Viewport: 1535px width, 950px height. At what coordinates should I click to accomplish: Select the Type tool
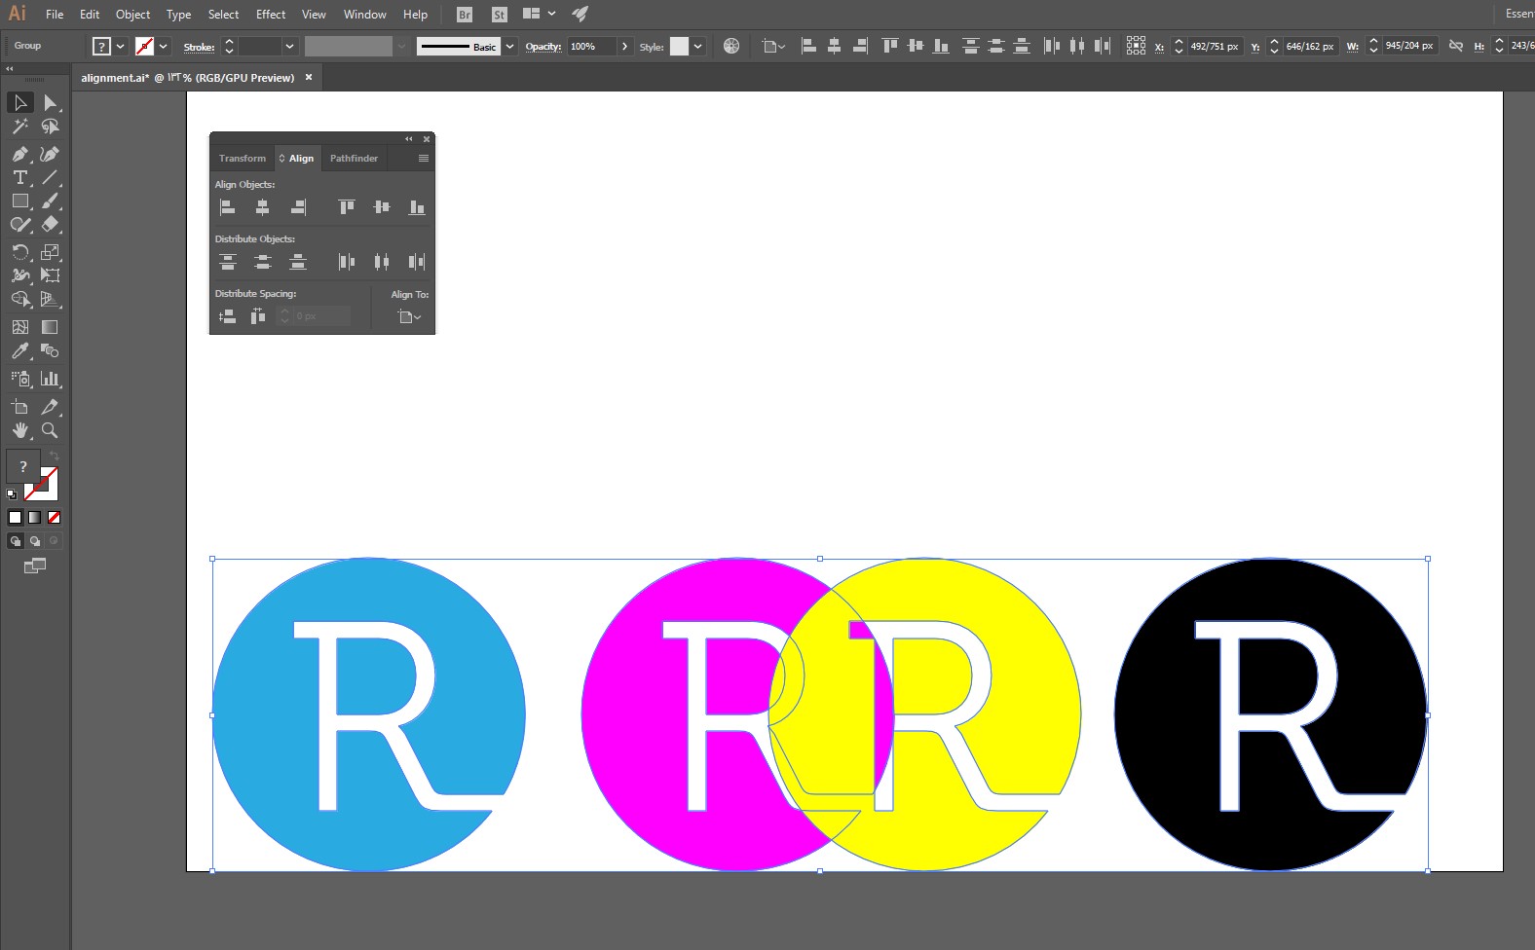(20, 177)
